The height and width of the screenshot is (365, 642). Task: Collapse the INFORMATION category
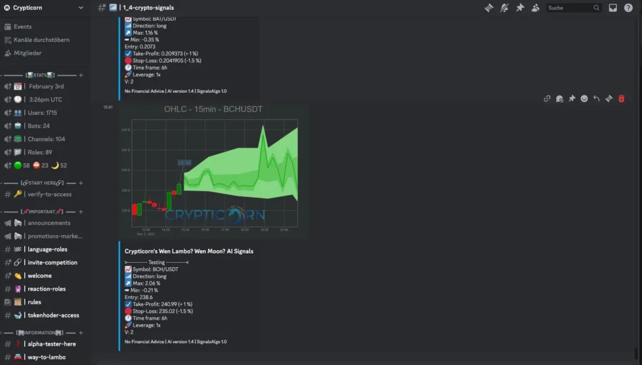tap(40, 332)
